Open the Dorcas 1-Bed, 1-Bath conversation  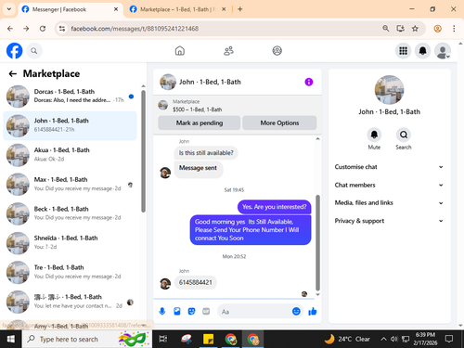pos(70,97)
